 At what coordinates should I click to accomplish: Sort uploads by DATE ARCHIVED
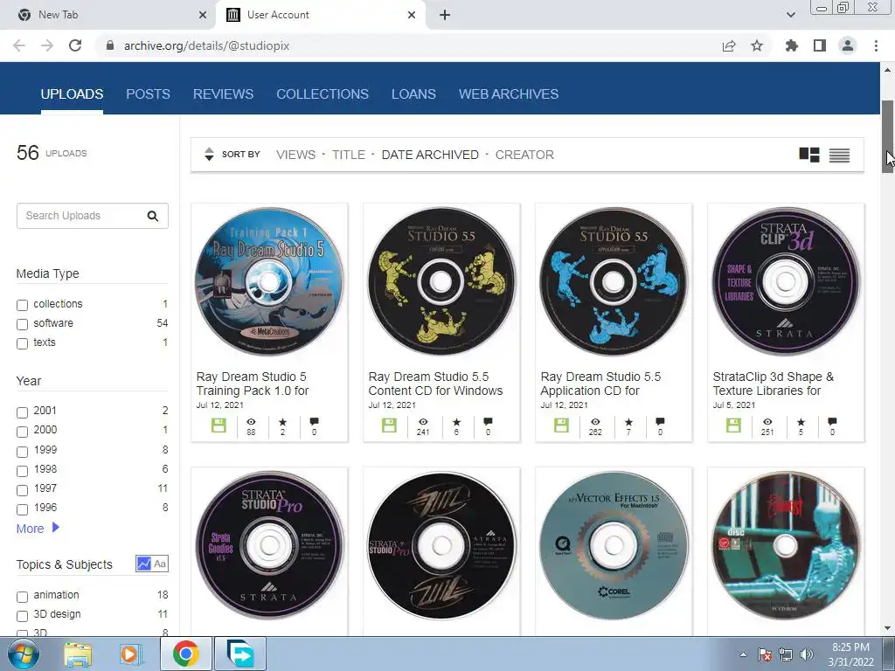click(430, 155)
